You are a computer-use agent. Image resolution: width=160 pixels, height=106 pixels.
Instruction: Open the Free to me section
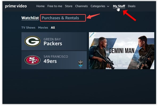(55, 6)
